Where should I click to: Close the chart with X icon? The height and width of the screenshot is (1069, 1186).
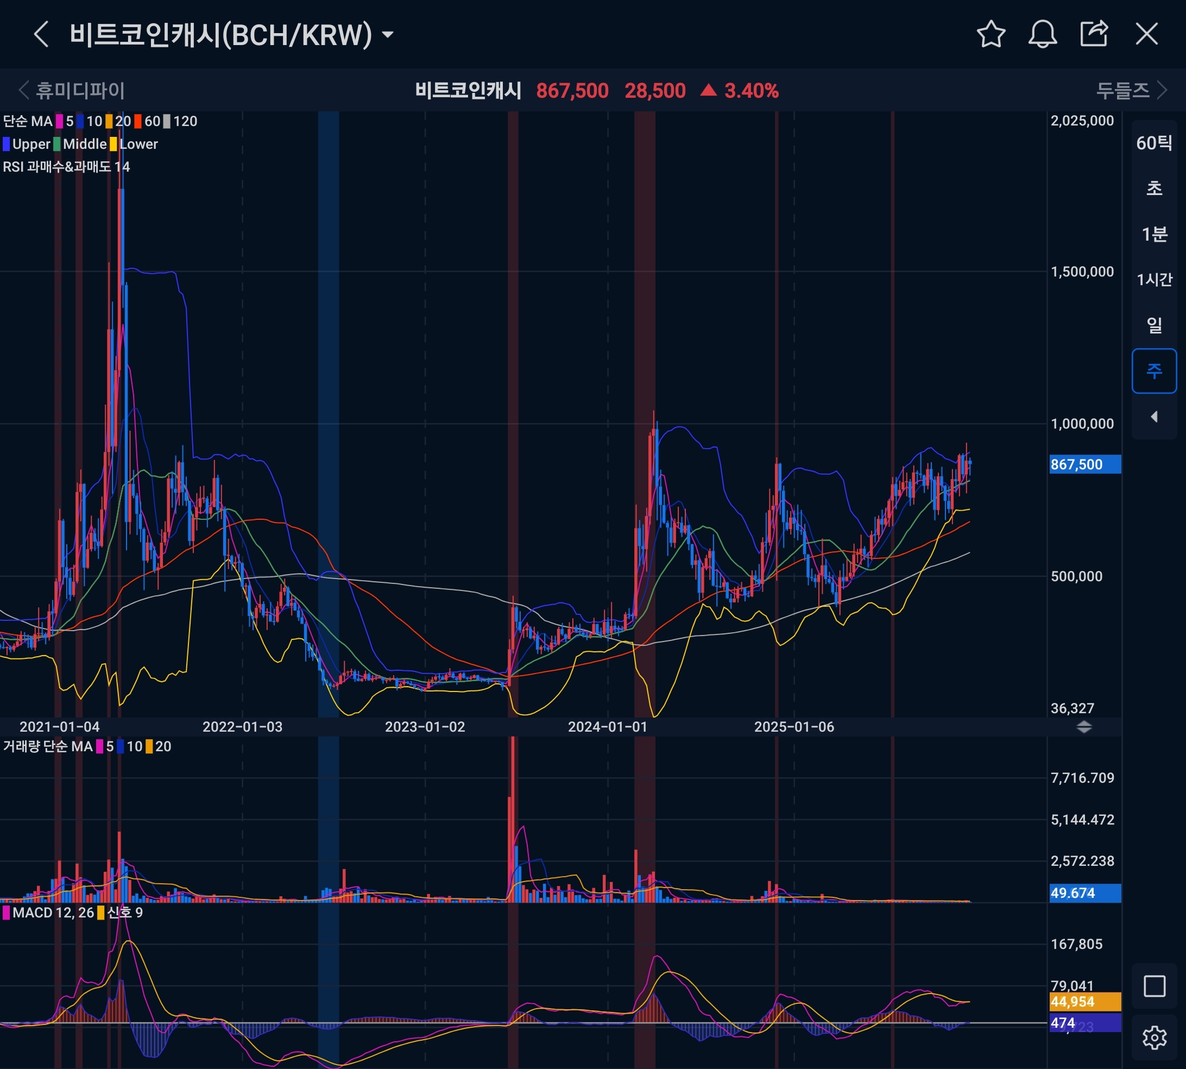point(1146,34)
